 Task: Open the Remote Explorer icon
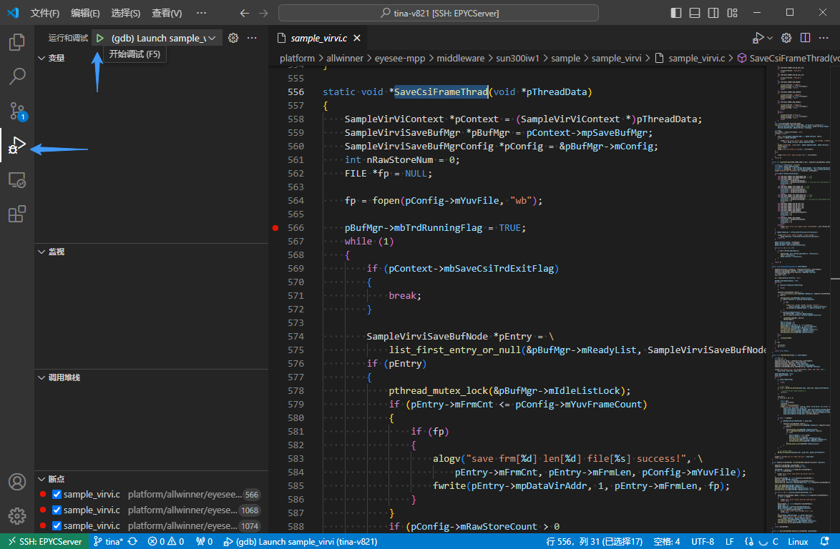[x=16, y=180]
